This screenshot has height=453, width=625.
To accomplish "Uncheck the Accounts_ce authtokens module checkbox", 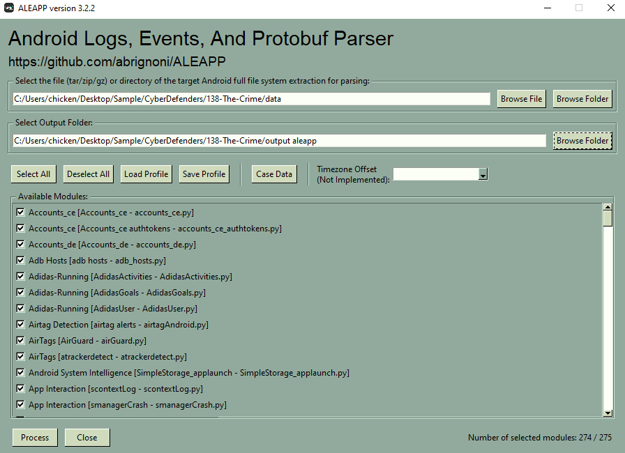I will point(20,228).
